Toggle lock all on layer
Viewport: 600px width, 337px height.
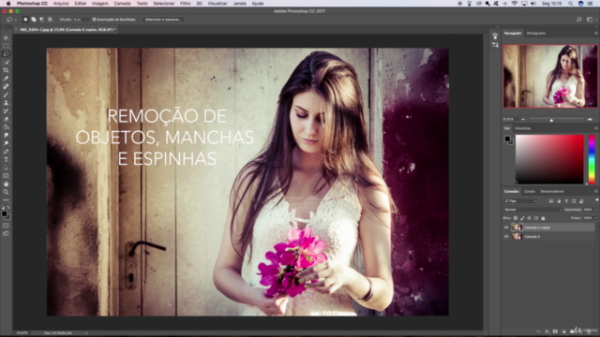point(543,218)
